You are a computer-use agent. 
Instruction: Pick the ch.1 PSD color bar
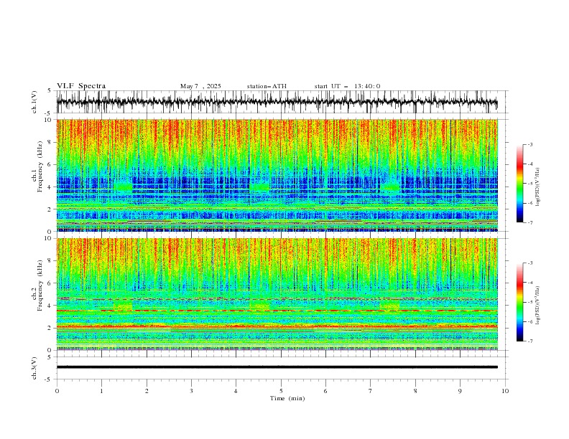(519, 184)
